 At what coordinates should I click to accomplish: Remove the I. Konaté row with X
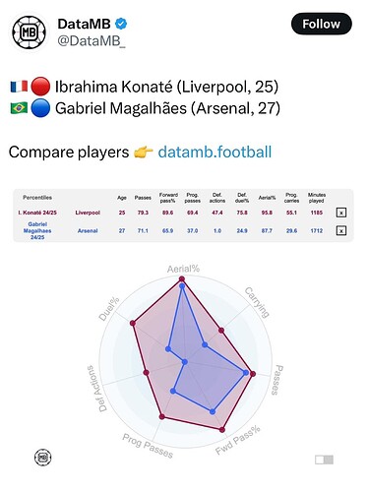click(x=341, y=213)
